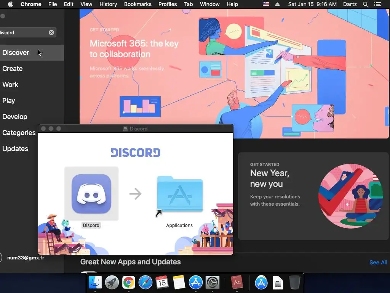Open the Chrome menu
The image size is (390, 293).
point(31,4)
